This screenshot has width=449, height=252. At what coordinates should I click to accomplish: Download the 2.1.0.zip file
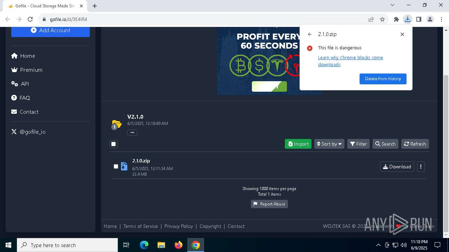[x=397, y=167]
